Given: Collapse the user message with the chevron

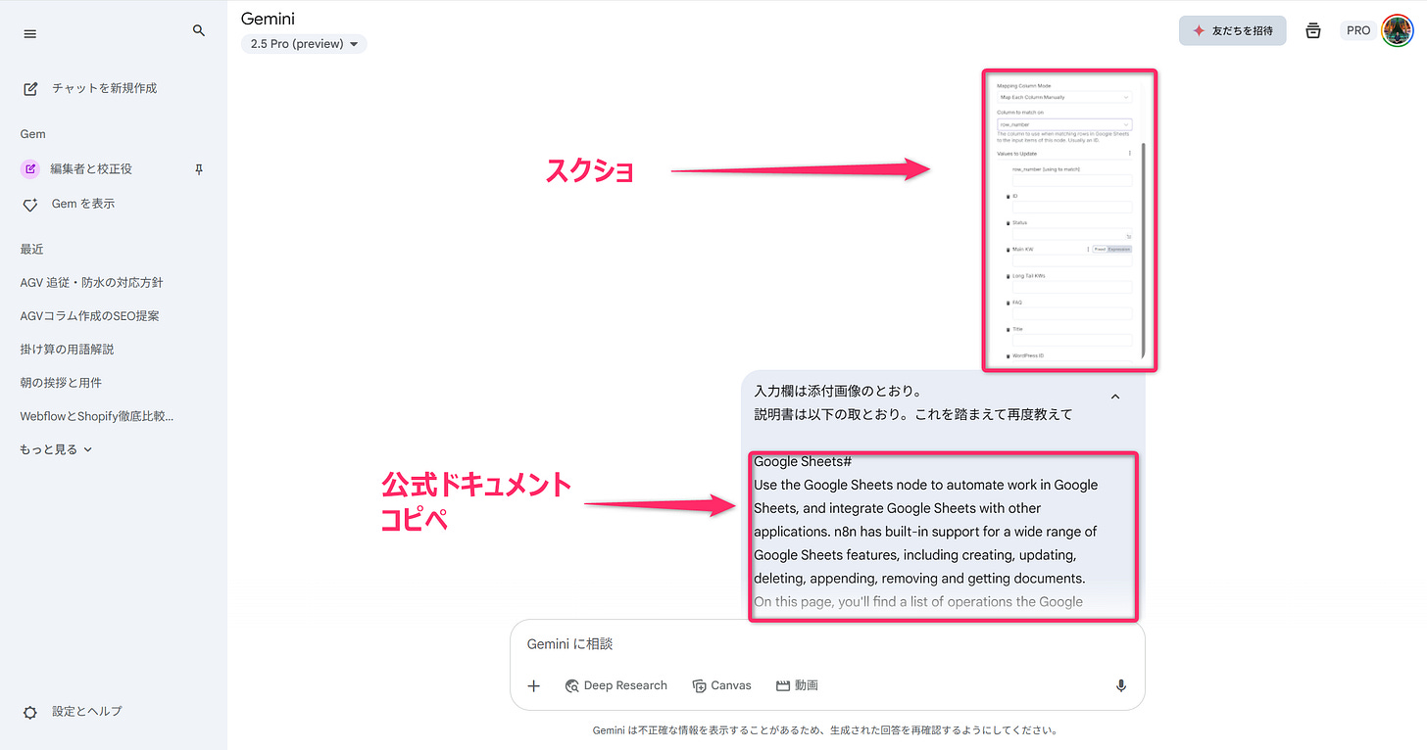Looking at the screenshot, I should [x=1114, y=397].
